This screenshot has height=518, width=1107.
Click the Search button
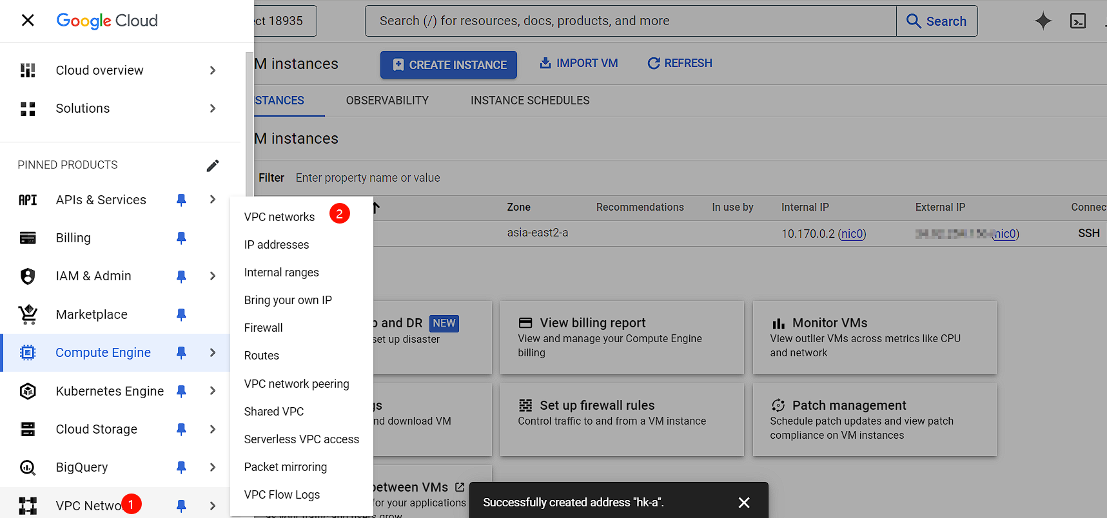[x=937, y=21]
